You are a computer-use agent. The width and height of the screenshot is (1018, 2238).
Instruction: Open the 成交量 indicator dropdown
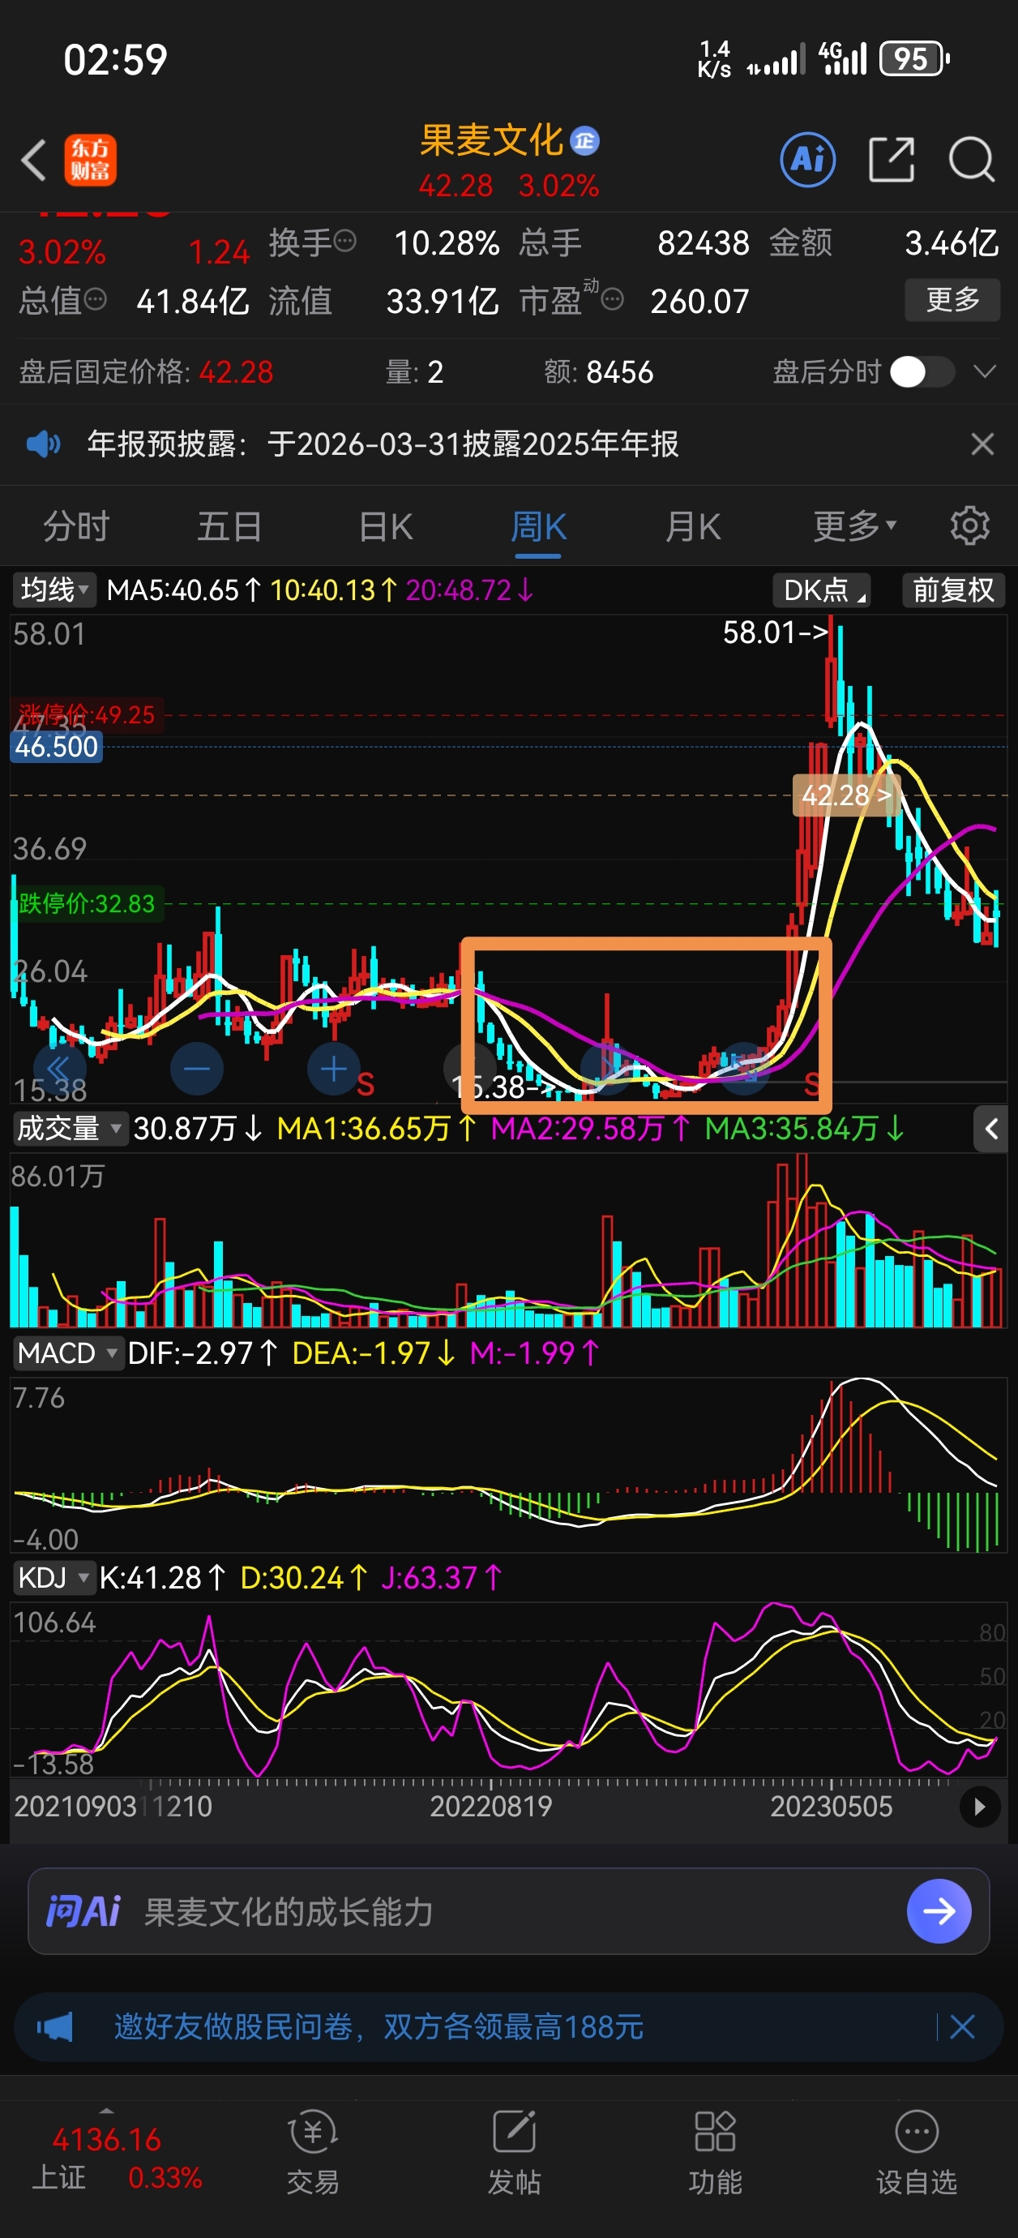pyautogui.click(x=70, y=1129)
